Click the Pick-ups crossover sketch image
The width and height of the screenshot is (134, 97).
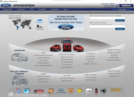[x=20, y=80]
